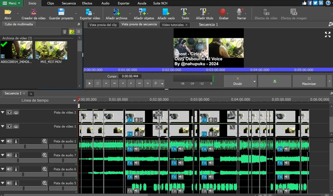This screenshot has width=333, height=196.
Task: Click the fullscreen arrows icon in the preview
Action: coord(328,35)
